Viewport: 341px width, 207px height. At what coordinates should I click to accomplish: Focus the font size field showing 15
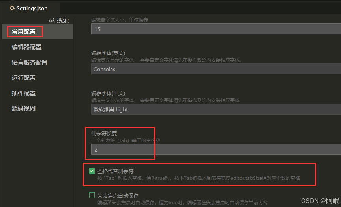(x=216, y=29)
